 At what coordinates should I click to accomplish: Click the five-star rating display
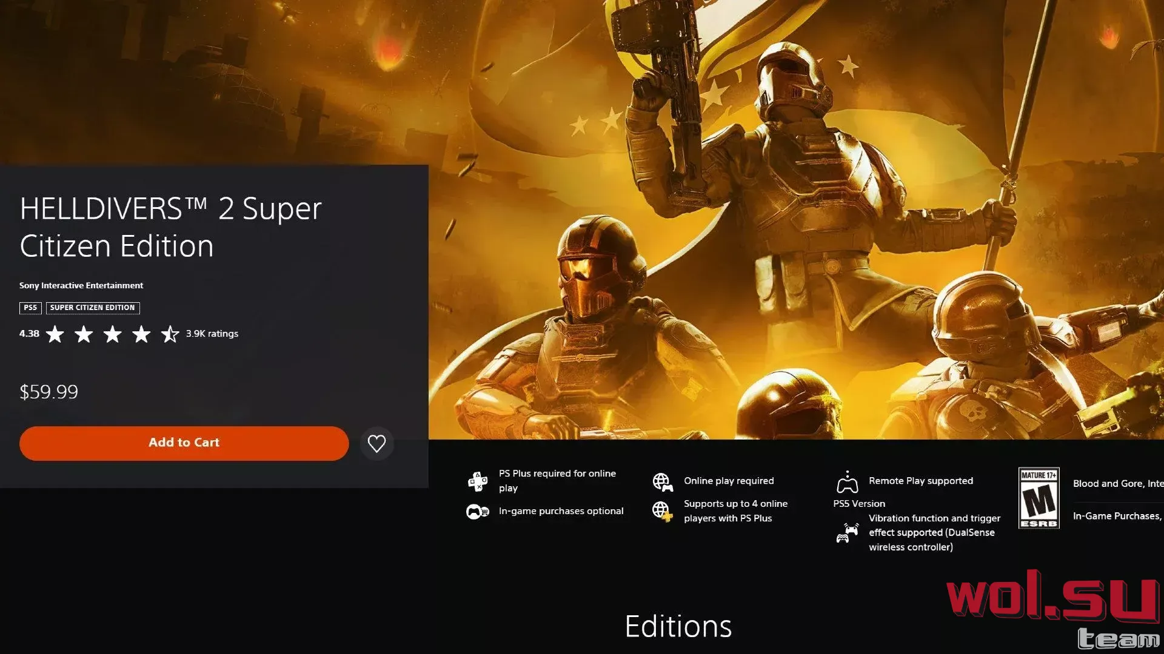coord(112,334)
